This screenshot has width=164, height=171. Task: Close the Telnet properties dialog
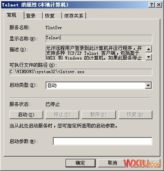(x=159, y=5)
